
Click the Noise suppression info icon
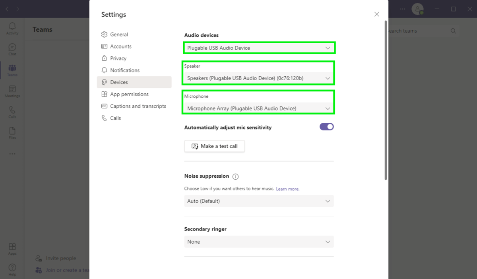pos(235,176)
